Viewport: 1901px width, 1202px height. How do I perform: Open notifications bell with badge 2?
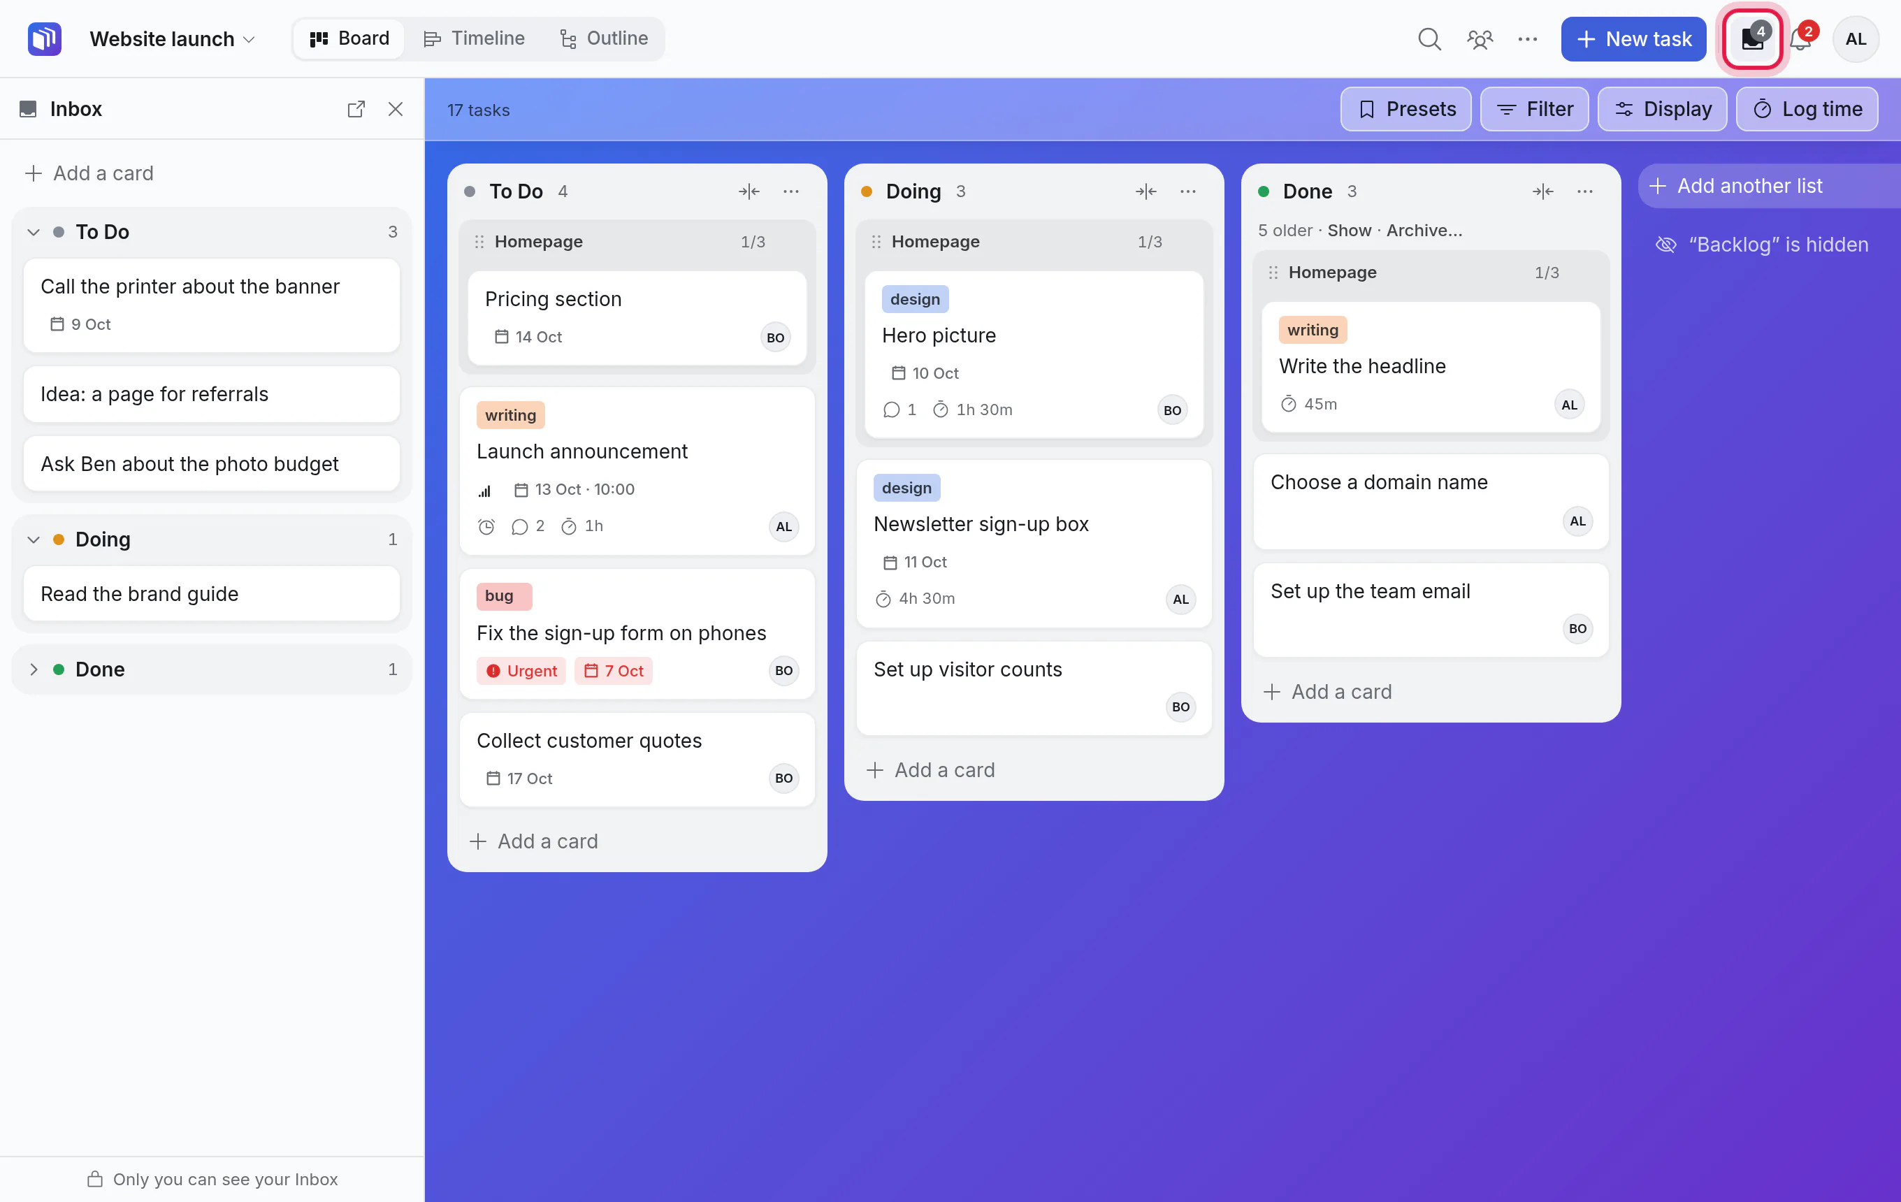(x=1801, y=38)
